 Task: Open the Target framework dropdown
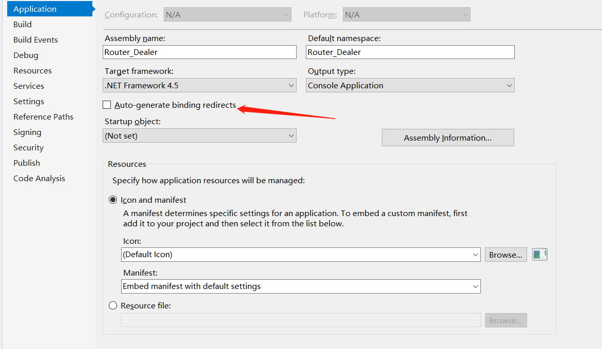pos(199,86)
